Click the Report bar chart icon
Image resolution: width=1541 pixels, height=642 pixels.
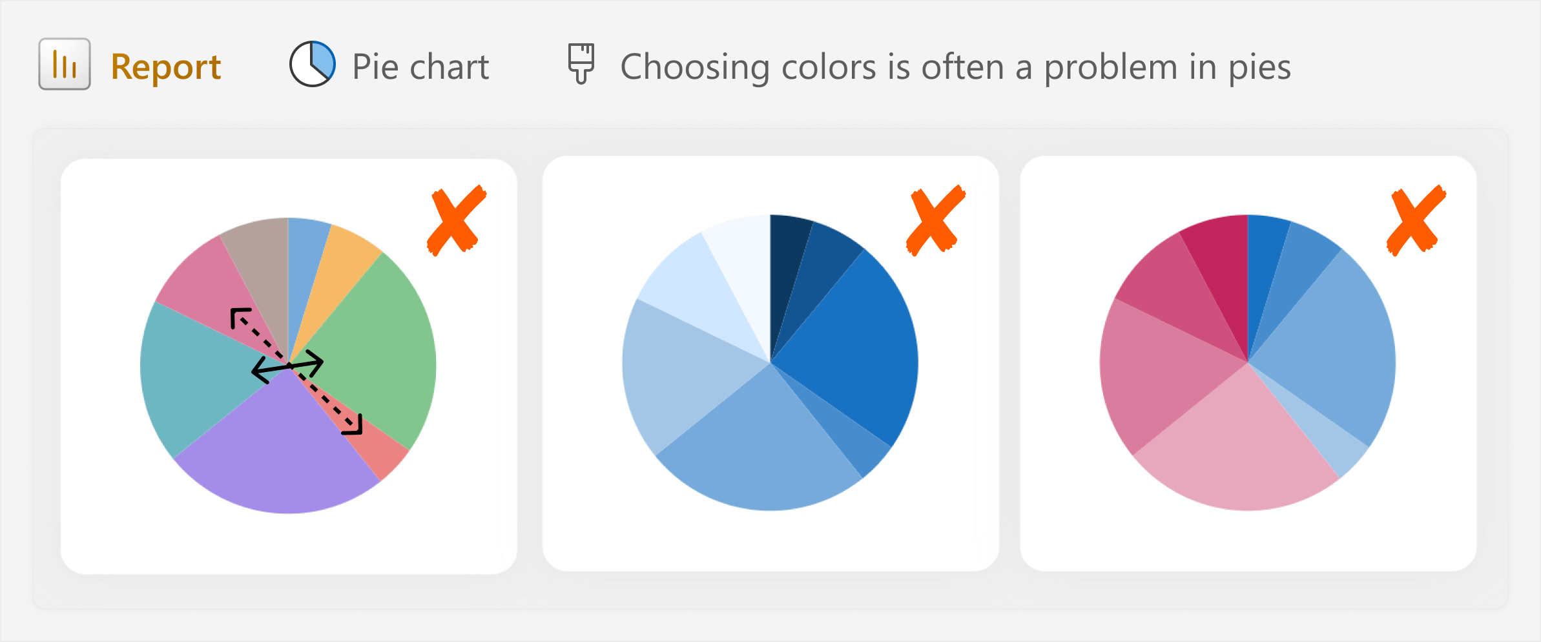[x=65, y=64]
